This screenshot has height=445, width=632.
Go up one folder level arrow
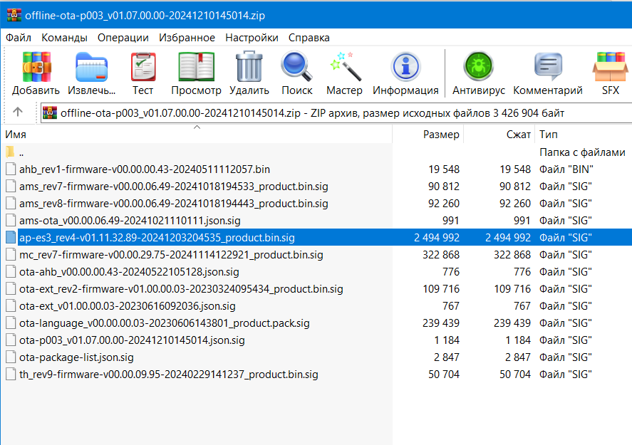pos(17,112)
